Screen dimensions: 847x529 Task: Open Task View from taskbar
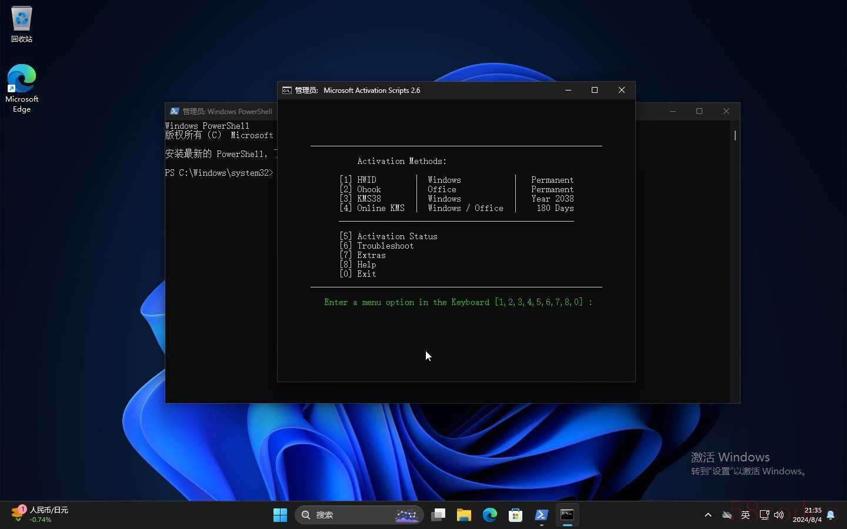438,515
